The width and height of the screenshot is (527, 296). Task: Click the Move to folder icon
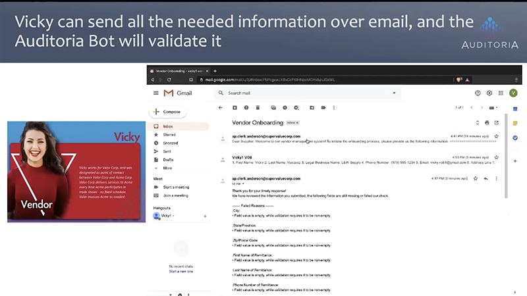(312, 107)
